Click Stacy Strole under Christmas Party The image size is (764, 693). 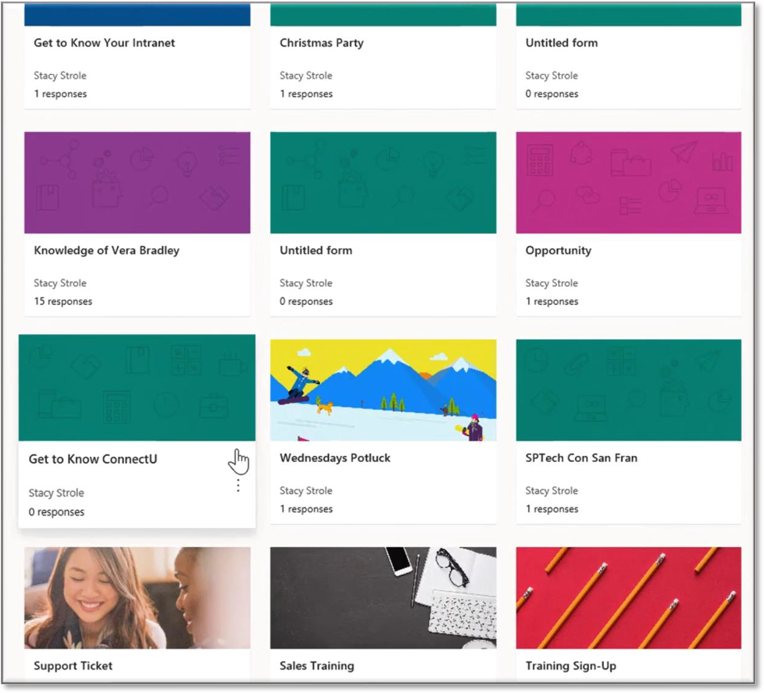point(306,76)
